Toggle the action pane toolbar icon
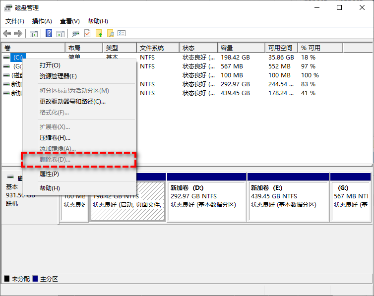 pos(61,34)
